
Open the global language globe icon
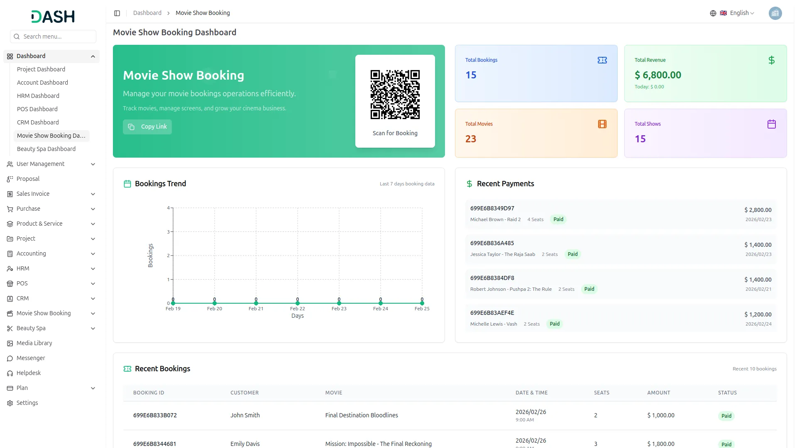click(713, 13)
